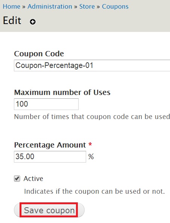The height and width of the screenshot is (223, 170).
Task: Open the Administration breadcrumb link
Action: click(x=50, y=6)
